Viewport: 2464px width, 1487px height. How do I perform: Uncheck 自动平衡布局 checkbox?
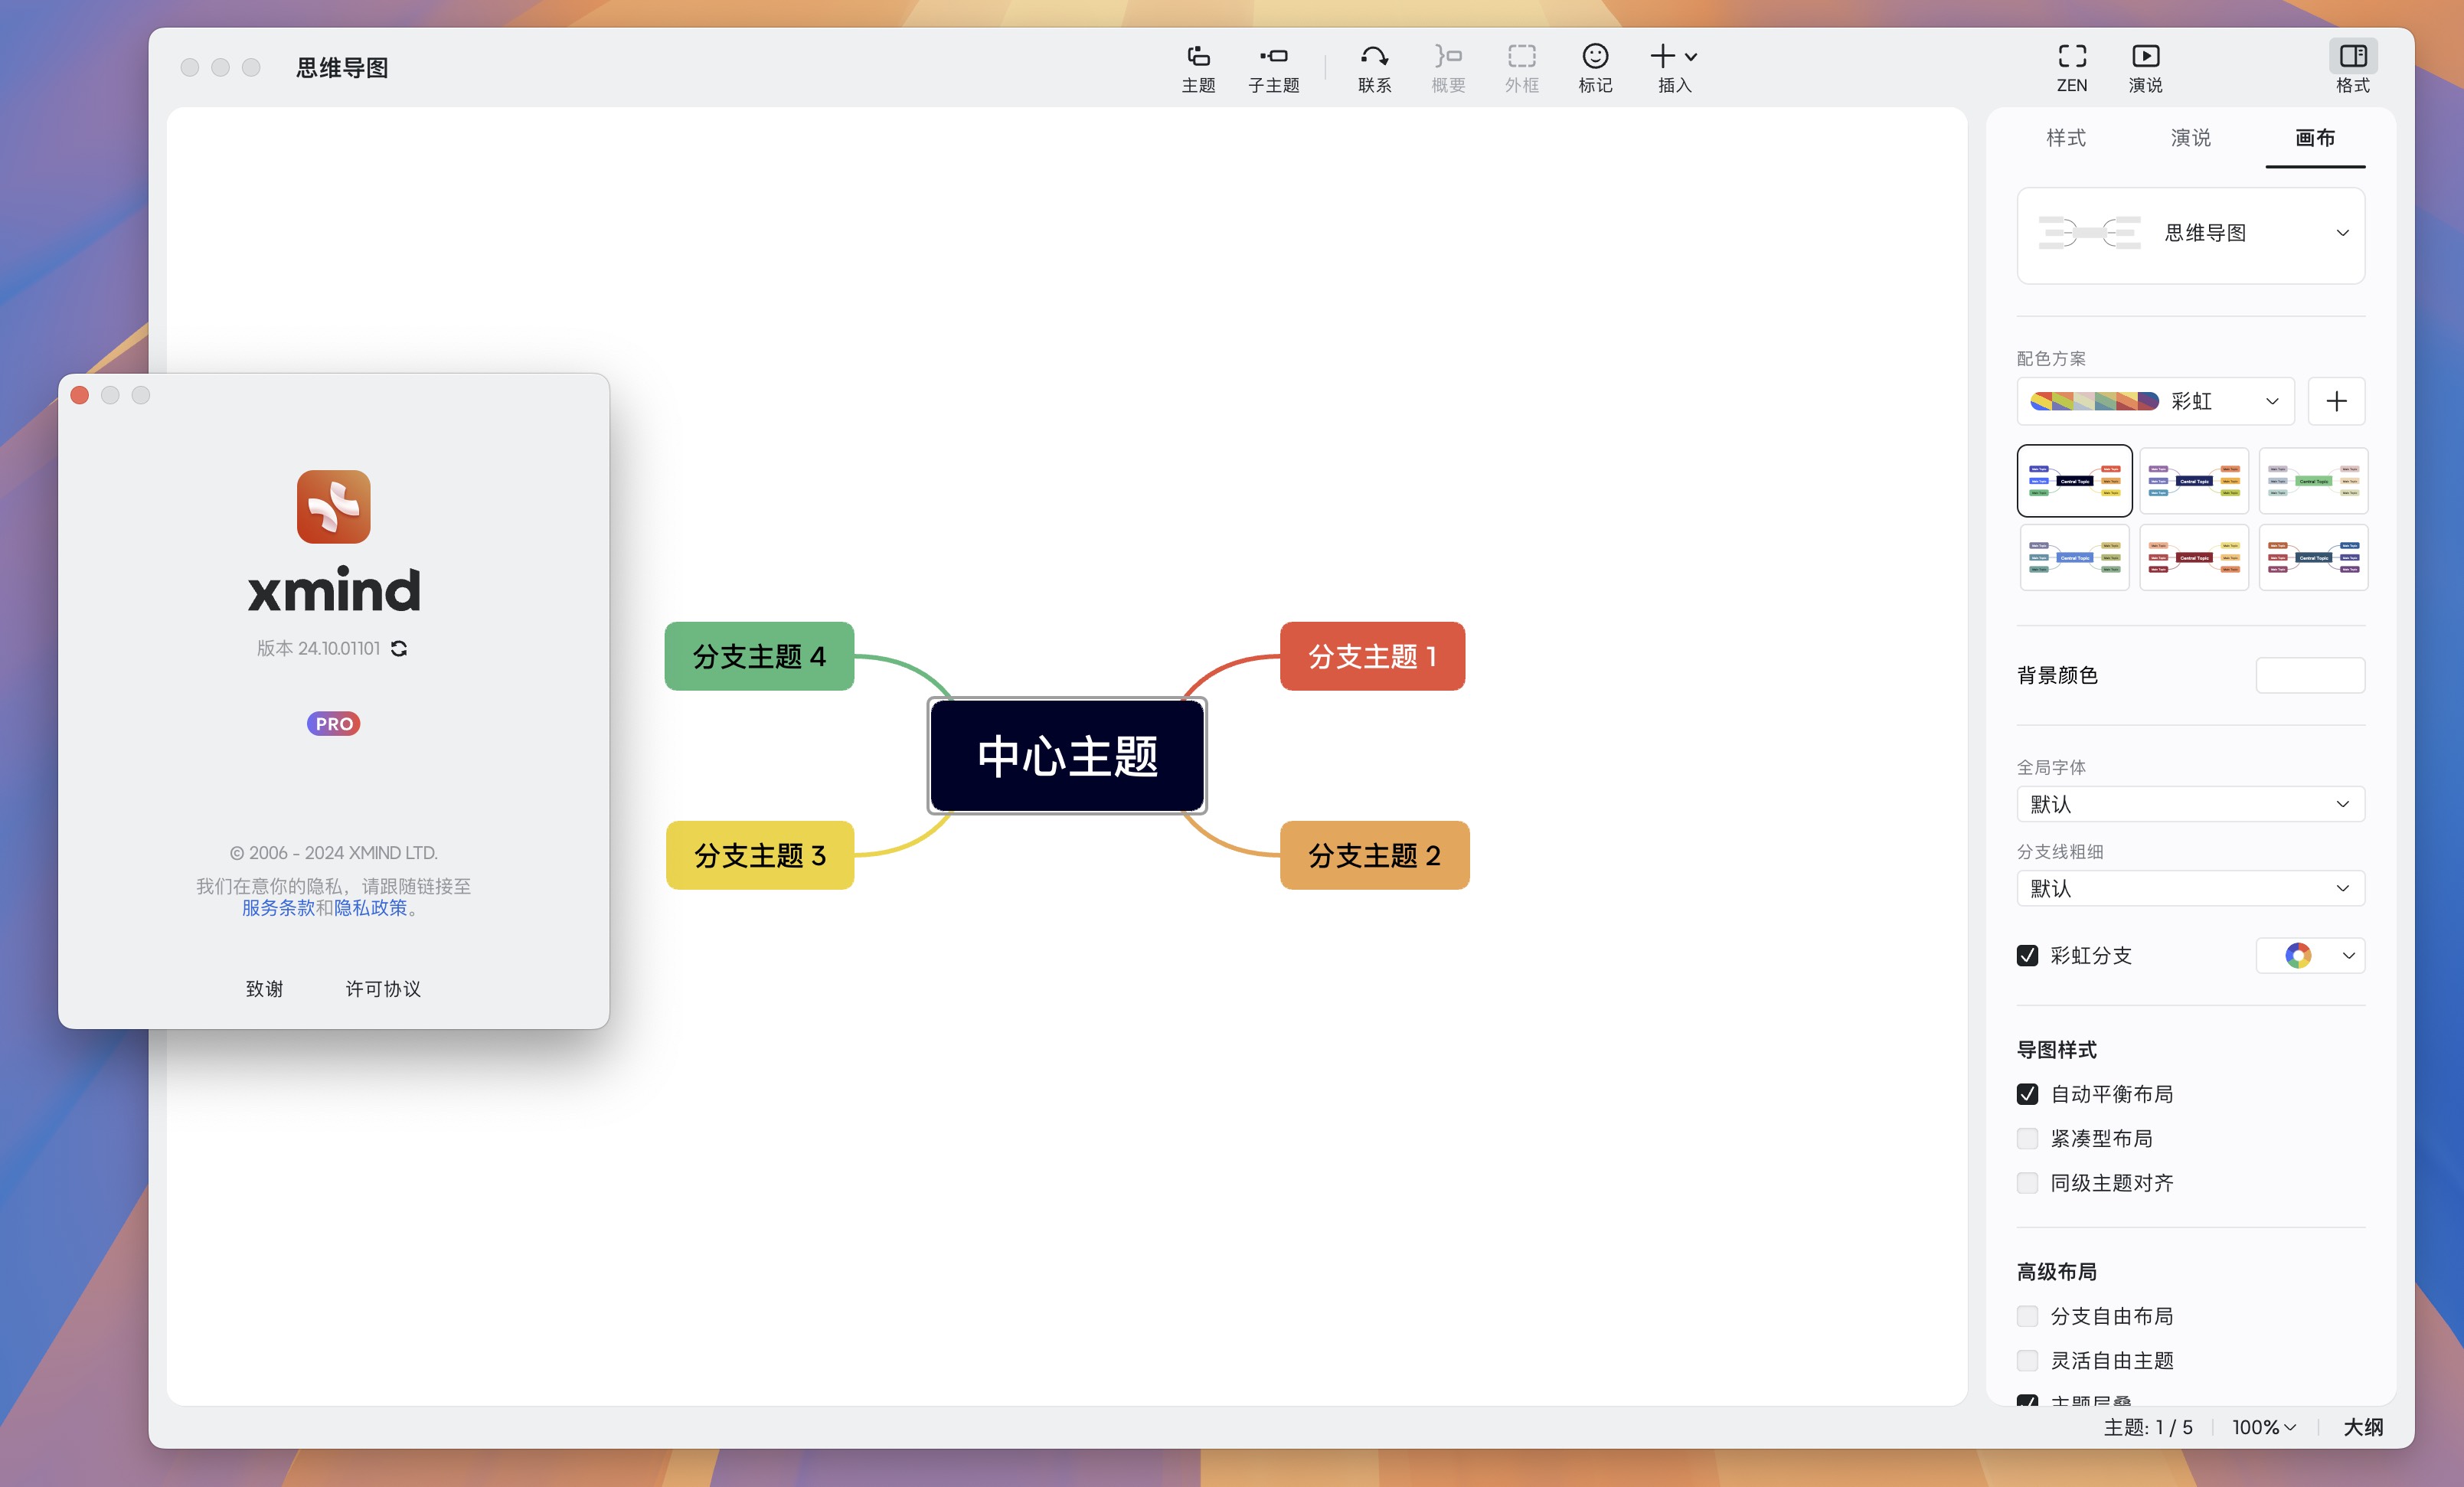point(2027,1095)
